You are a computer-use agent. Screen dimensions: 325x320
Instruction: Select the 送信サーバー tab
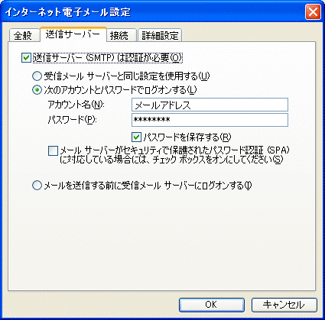point(73,34)
